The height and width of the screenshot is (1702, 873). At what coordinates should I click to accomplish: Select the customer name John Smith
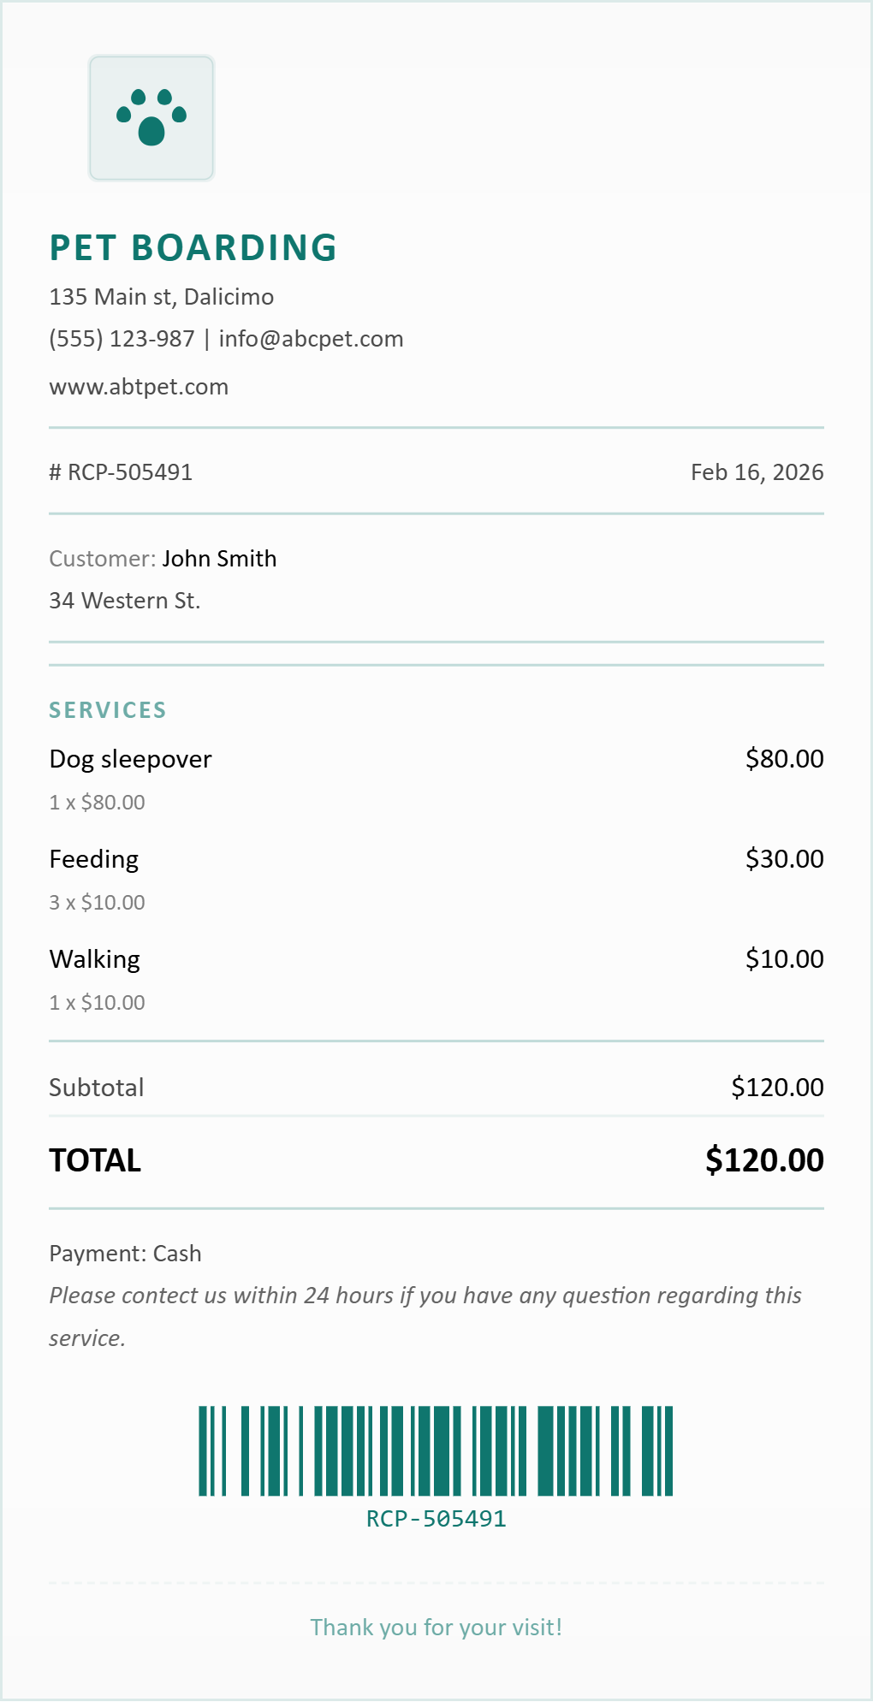tap(219, 559)
